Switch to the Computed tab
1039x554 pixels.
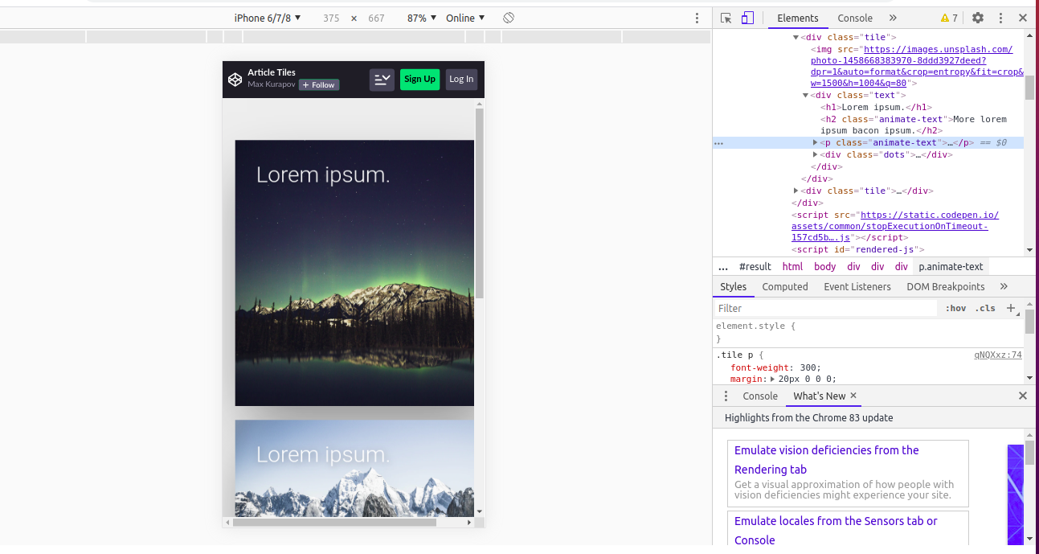point(785,287)
